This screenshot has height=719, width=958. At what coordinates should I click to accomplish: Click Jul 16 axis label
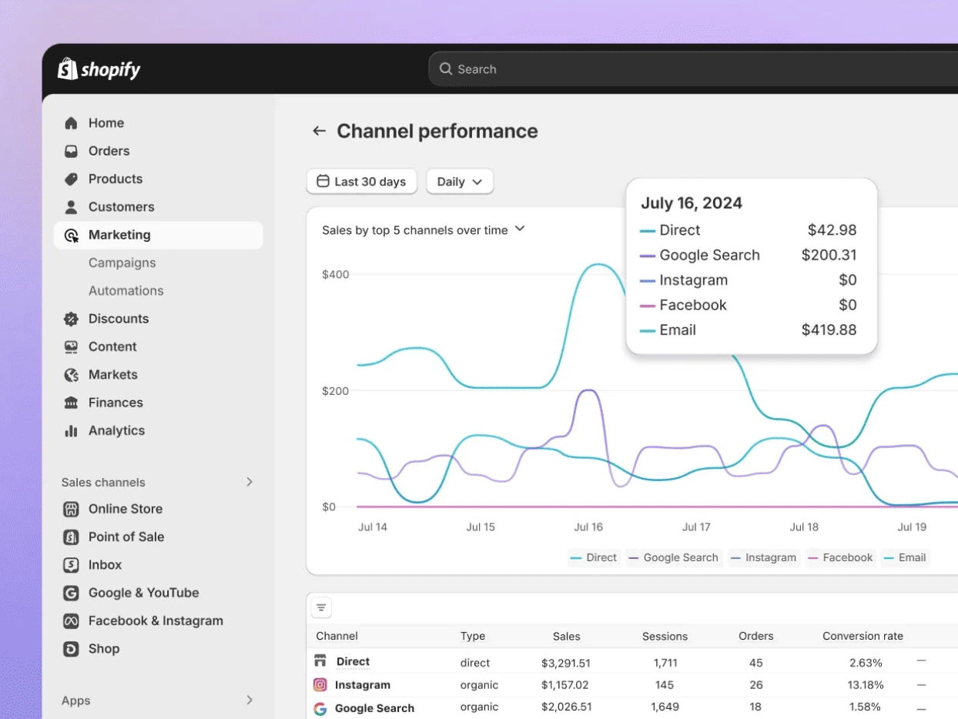point(588,527)
